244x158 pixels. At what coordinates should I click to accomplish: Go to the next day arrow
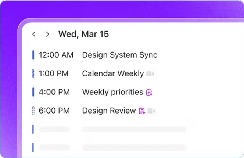47,34
